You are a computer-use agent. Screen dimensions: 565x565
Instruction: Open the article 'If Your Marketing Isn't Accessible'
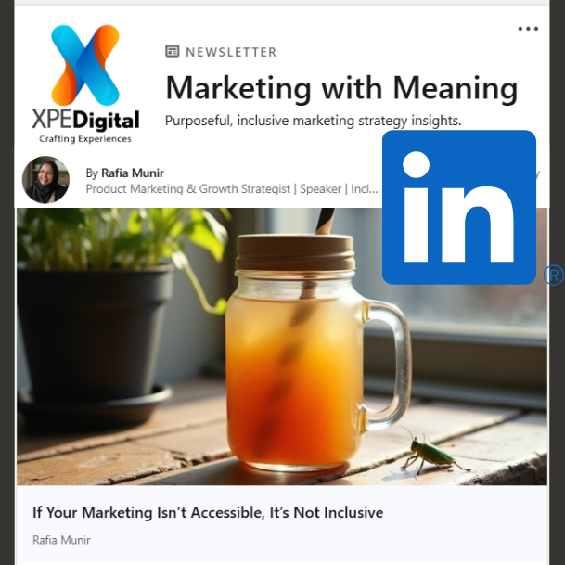click(x=208, y=512)
